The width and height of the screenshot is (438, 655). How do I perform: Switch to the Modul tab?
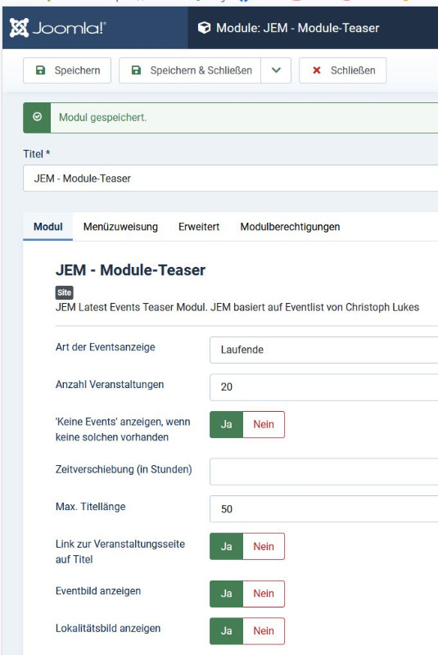[x=48, y=227]
